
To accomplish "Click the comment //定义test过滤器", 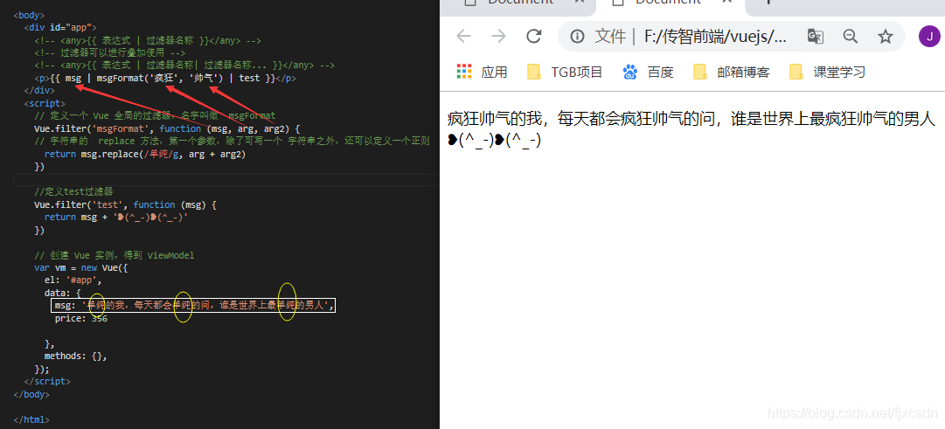I will coord(73,191).
